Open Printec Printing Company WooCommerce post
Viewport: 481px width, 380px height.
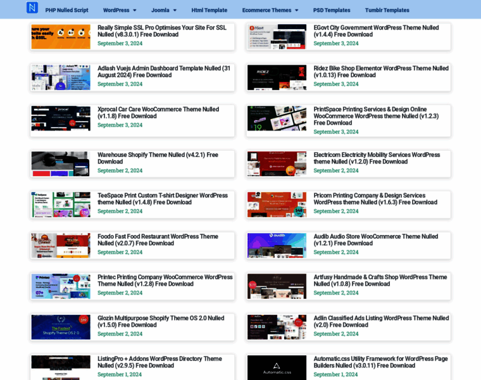(165, 280)
